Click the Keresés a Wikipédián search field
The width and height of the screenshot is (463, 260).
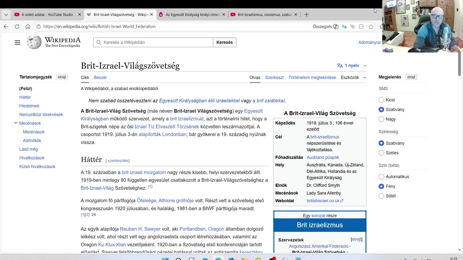153,42
